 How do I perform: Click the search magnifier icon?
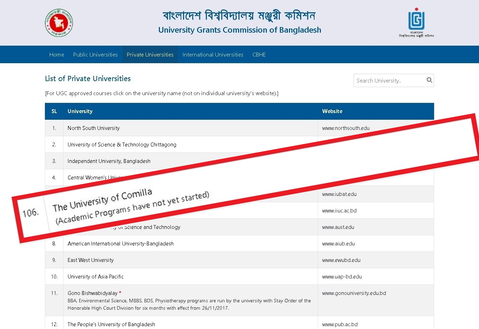coord(429,80)
